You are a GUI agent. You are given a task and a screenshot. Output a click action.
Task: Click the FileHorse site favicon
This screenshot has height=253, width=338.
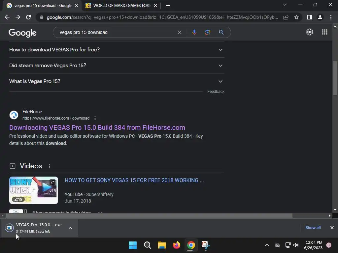14,115
